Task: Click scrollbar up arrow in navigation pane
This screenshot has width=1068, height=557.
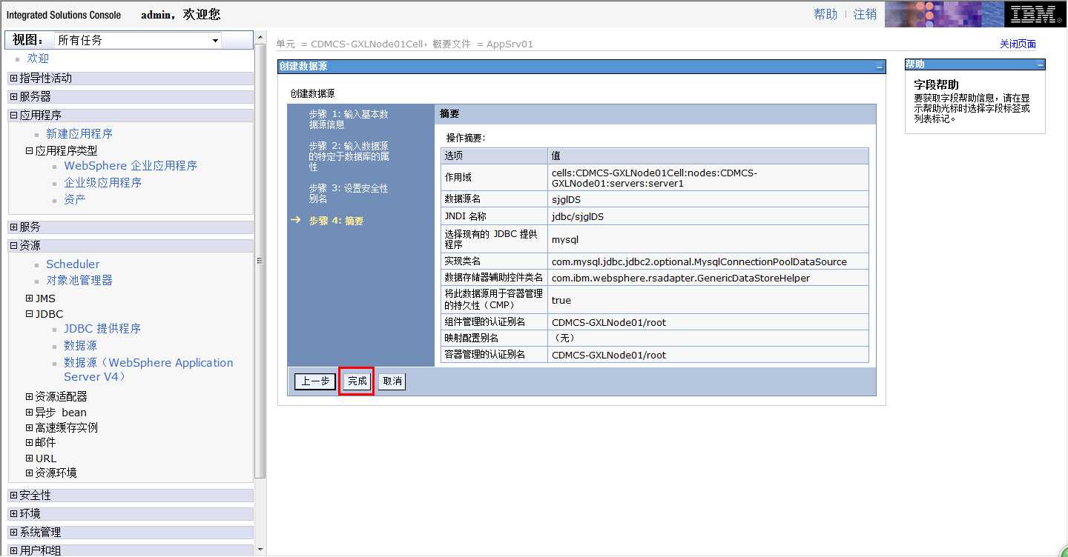Action: click(260, 36)
